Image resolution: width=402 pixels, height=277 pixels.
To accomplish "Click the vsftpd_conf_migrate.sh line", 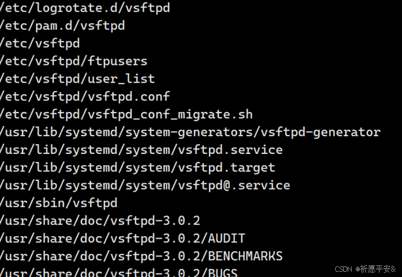I will pyautogui.click(x=126, y=114).
